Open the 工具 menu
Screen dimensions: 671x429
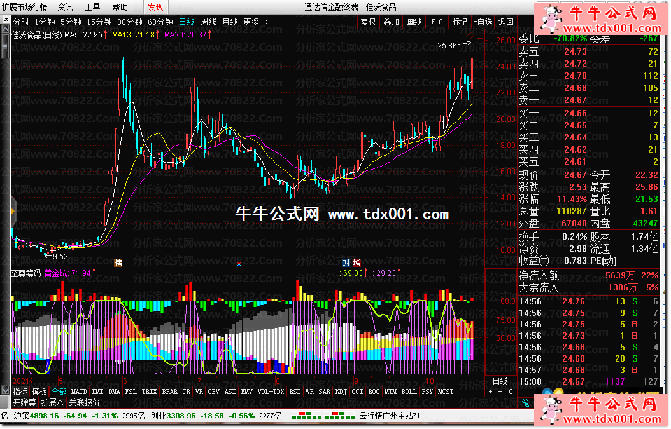coord(92,7)
